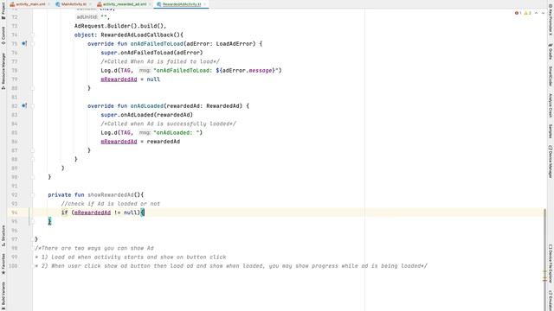Image resolution: width=554 pixels, height=311 pixels.
Task: Click fold end marker at line 87
Action: click(33, 150)
